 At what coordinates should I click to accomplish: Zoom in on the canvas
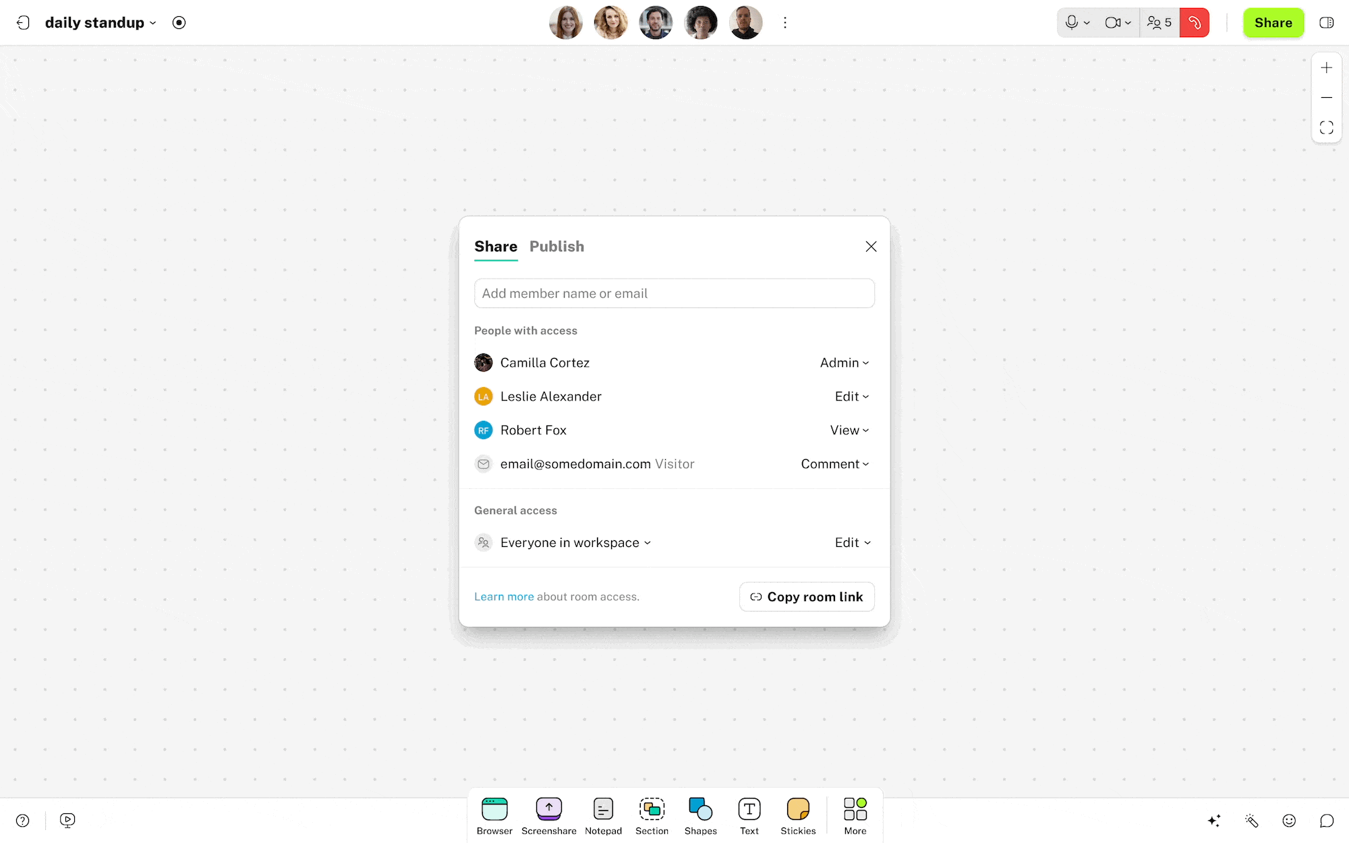click(1326, 68)
